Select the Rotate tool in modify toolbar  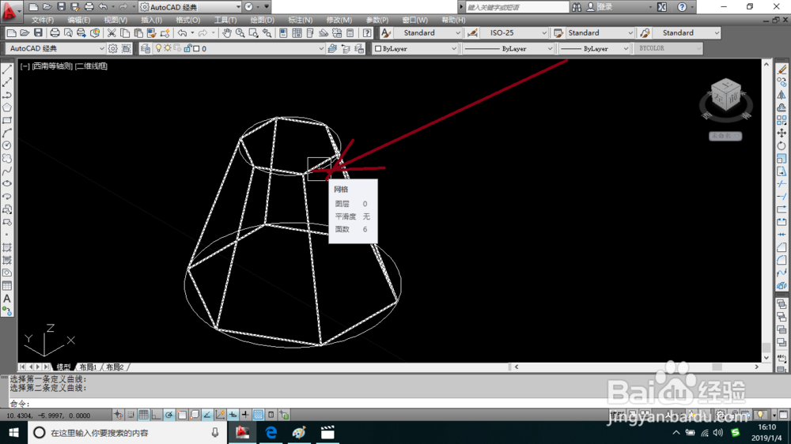click(782, 145)
